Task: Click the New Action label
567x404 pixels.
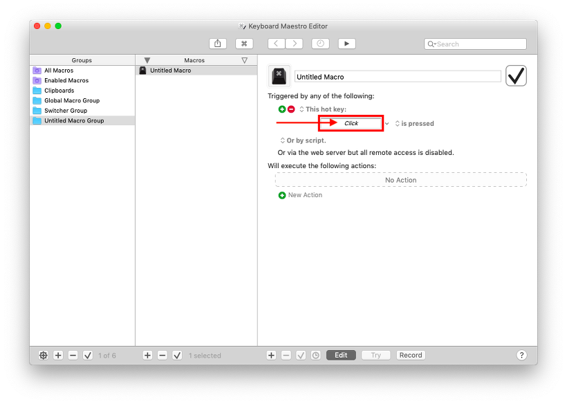Action: pyautogui.click(x=305, y=195)
